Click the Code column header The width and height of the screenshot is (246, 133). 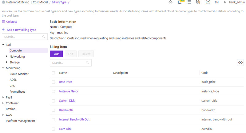pos(205,73)
